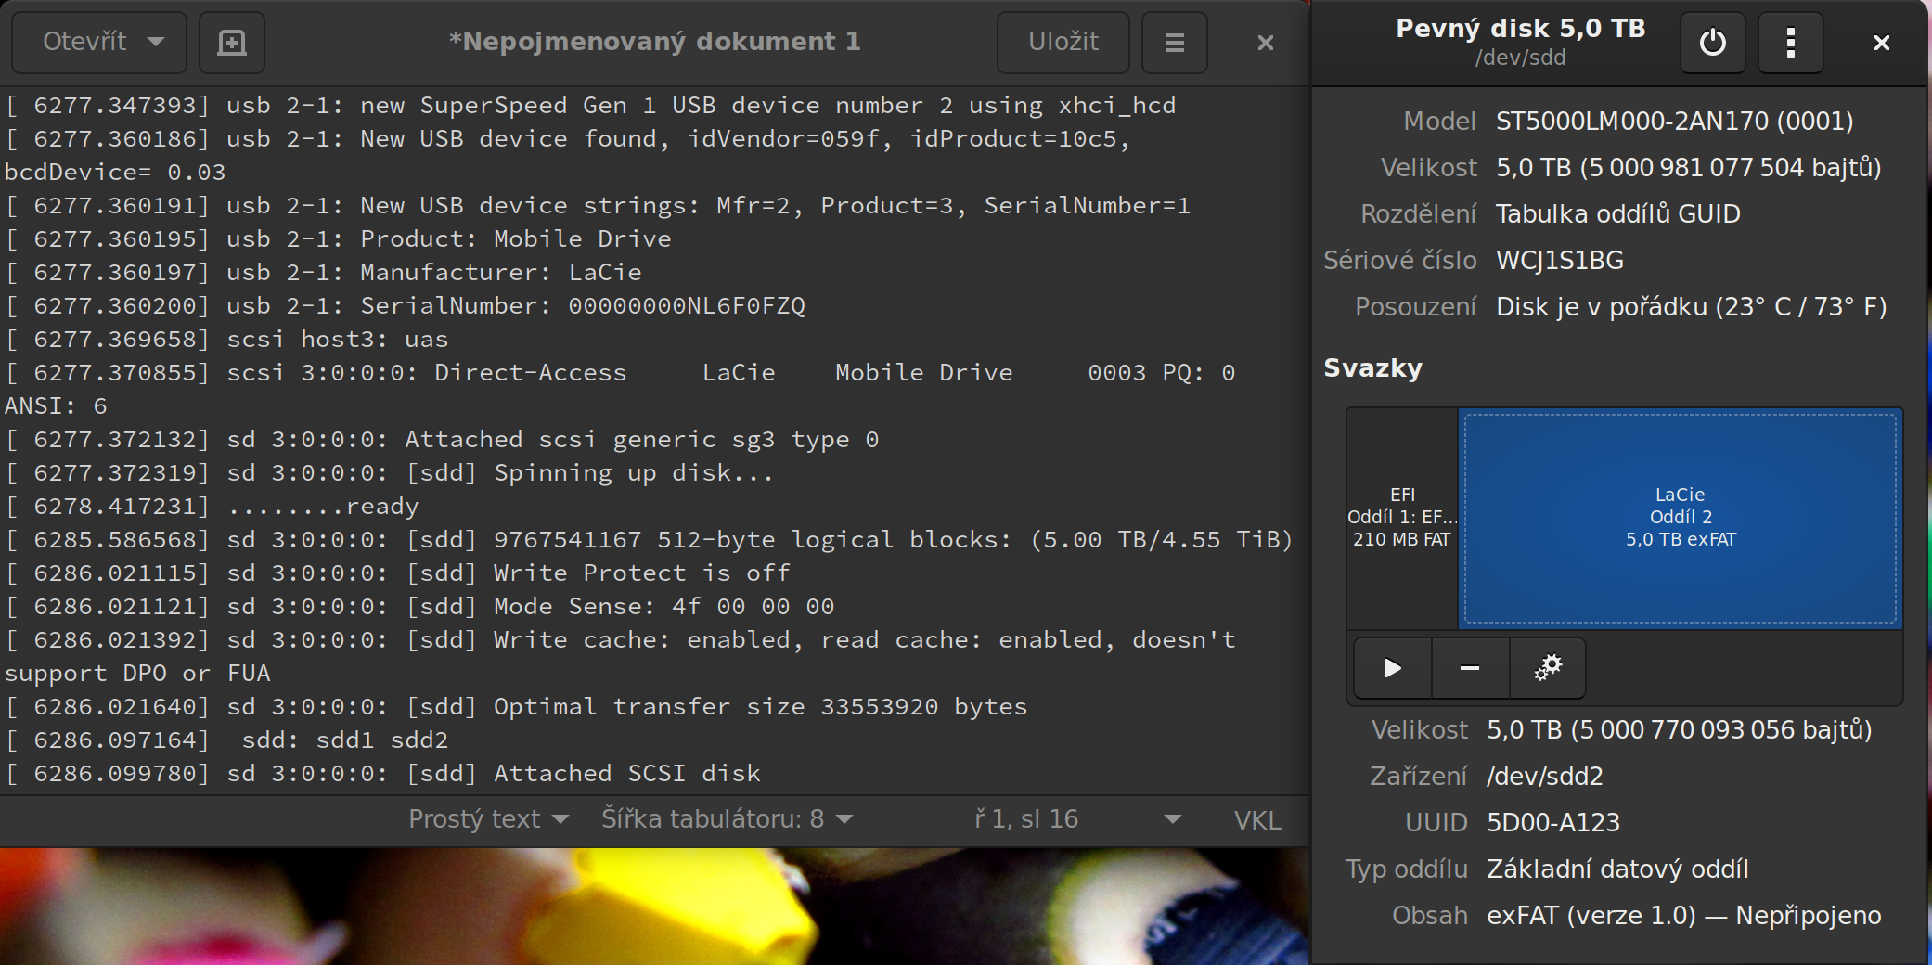1932x965 pixels.
Task: Click the partitioning value Tabulka oddílů GUID
Action: pyautogui.click(x=1618, y=214)
